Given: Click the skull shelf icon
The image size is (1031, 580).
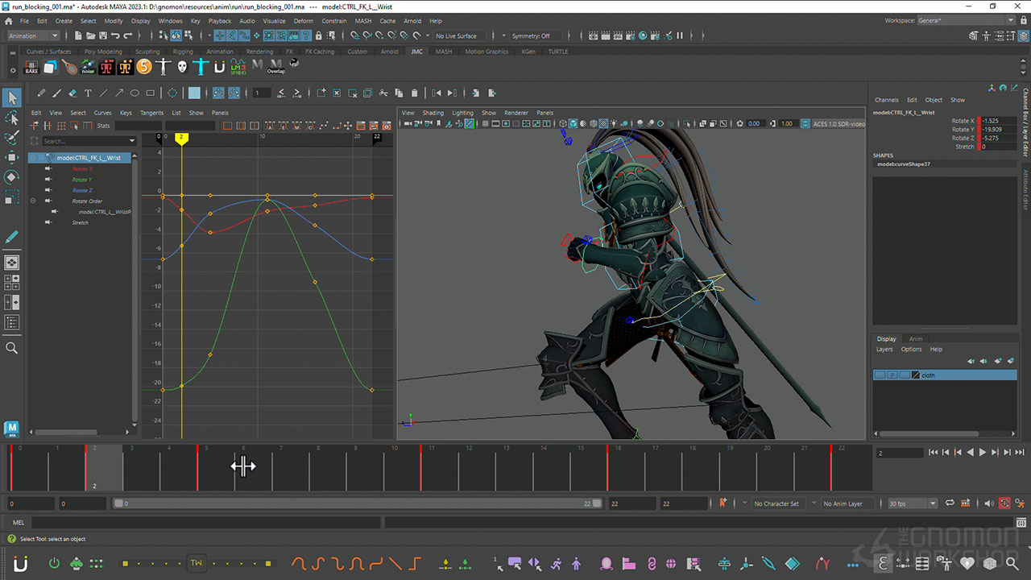Looking at the screenshot, I should tap(182, 67).
